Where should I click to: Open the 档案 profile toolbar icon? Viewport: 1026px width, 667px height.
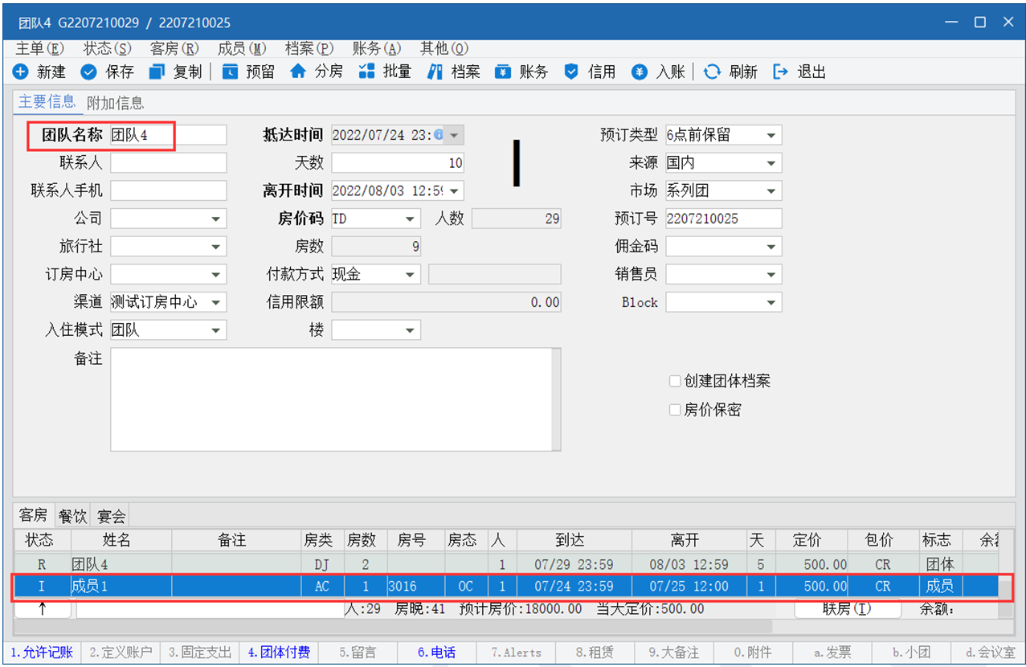coord(435,72)
